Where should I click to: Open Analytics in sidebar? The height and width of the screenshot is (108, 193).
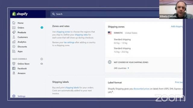coord(22,42)
